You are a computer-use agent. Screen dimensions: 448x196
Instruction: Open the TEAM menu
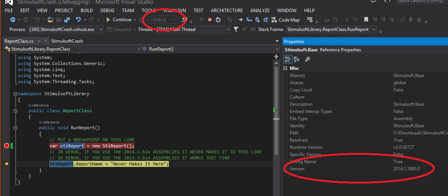(x=128, y=11)
